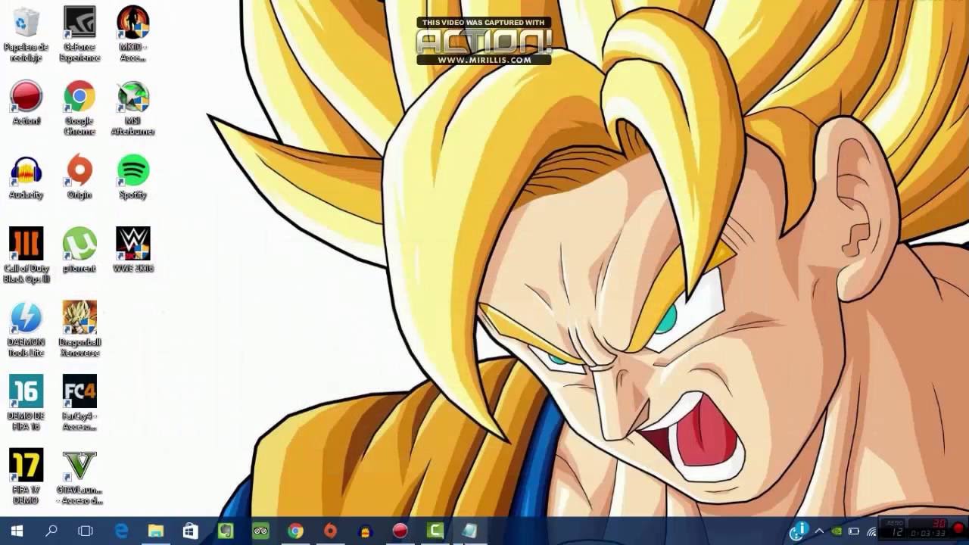Switch to Chrome via the taskbar
This screenshot has width=969, height=545.
tap(295, 531)
